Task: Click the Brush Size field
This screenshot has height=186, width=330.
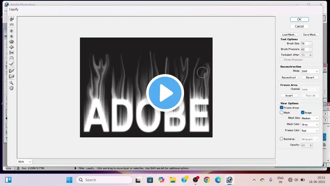Action: [x=306, y=44]
